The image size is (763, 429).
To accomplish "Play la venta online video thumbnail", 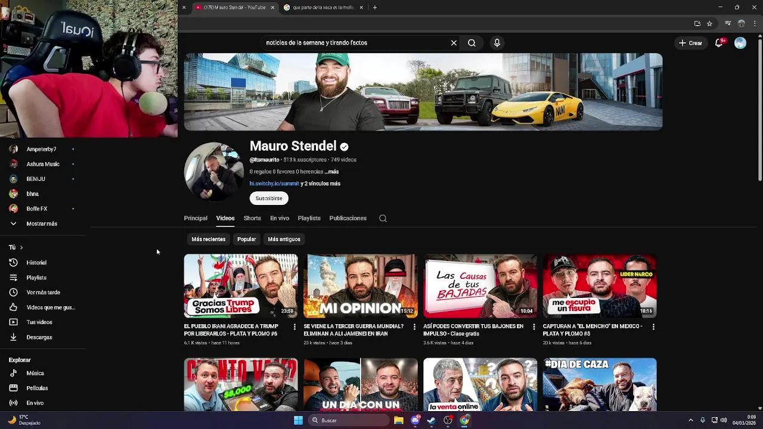I will 480,385.
